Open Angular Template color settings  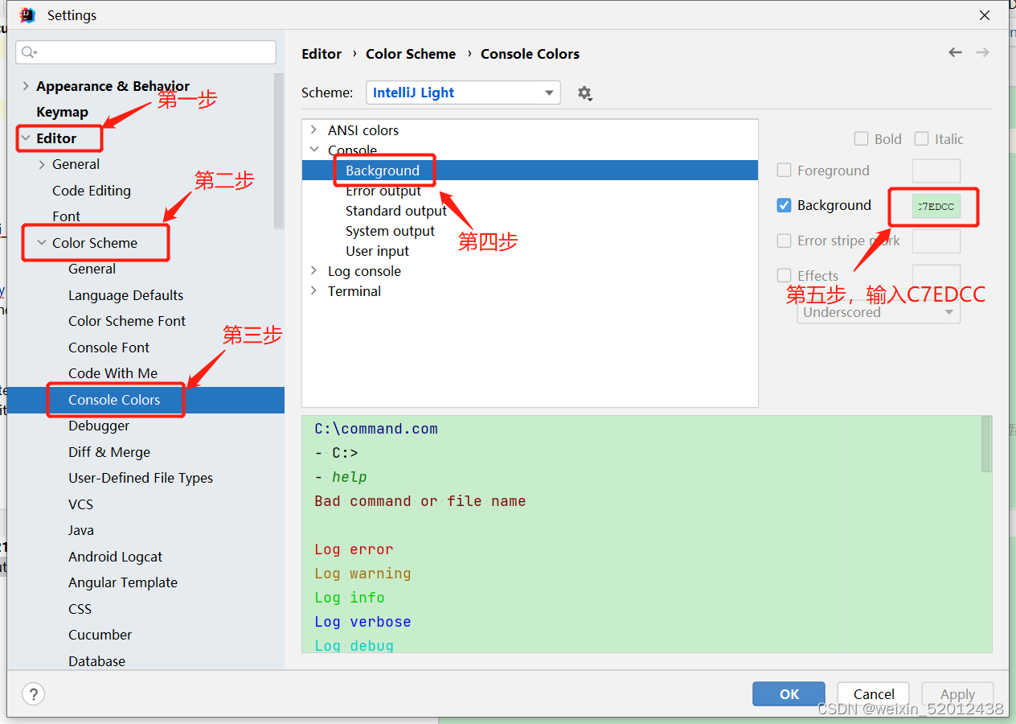pos(123,582)
